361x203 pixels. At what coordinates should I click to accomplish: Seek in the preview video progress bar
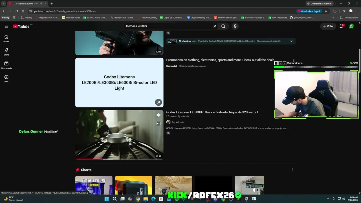pyautogui.click(x=119, y=159)
